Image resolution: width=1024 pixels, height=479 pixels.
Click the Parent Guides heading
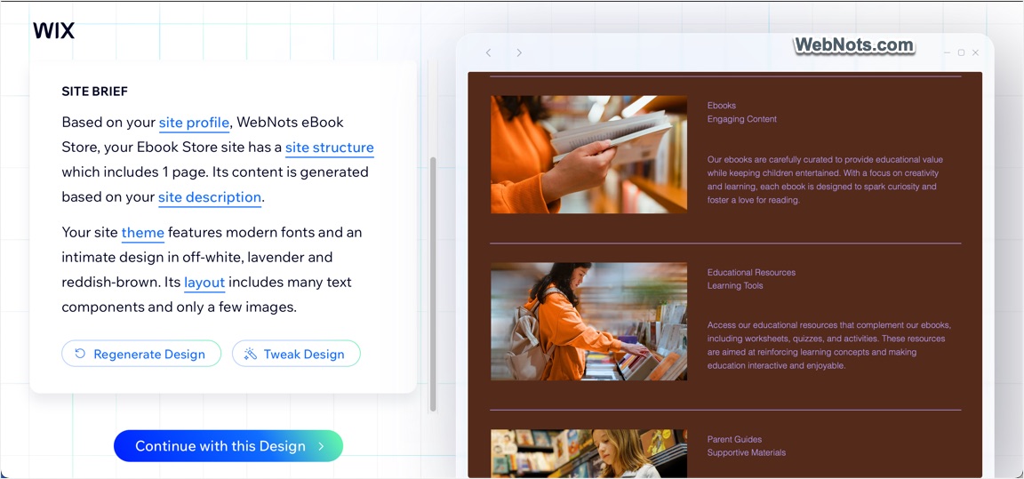point(735,440)
